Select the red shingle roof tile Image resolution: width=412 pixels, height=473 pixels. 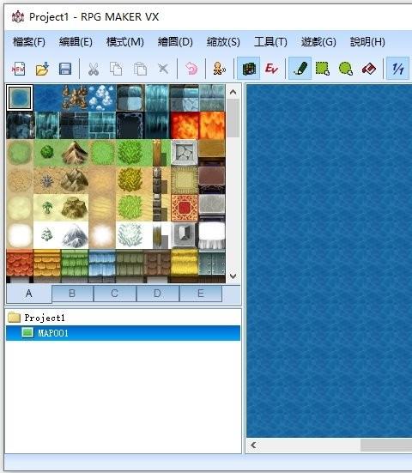(20, 263)
